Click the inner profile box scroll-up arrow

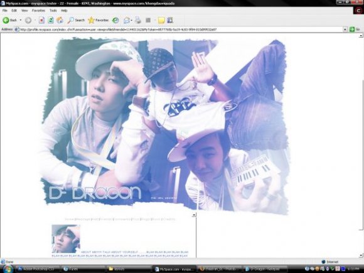coord(194,215)
